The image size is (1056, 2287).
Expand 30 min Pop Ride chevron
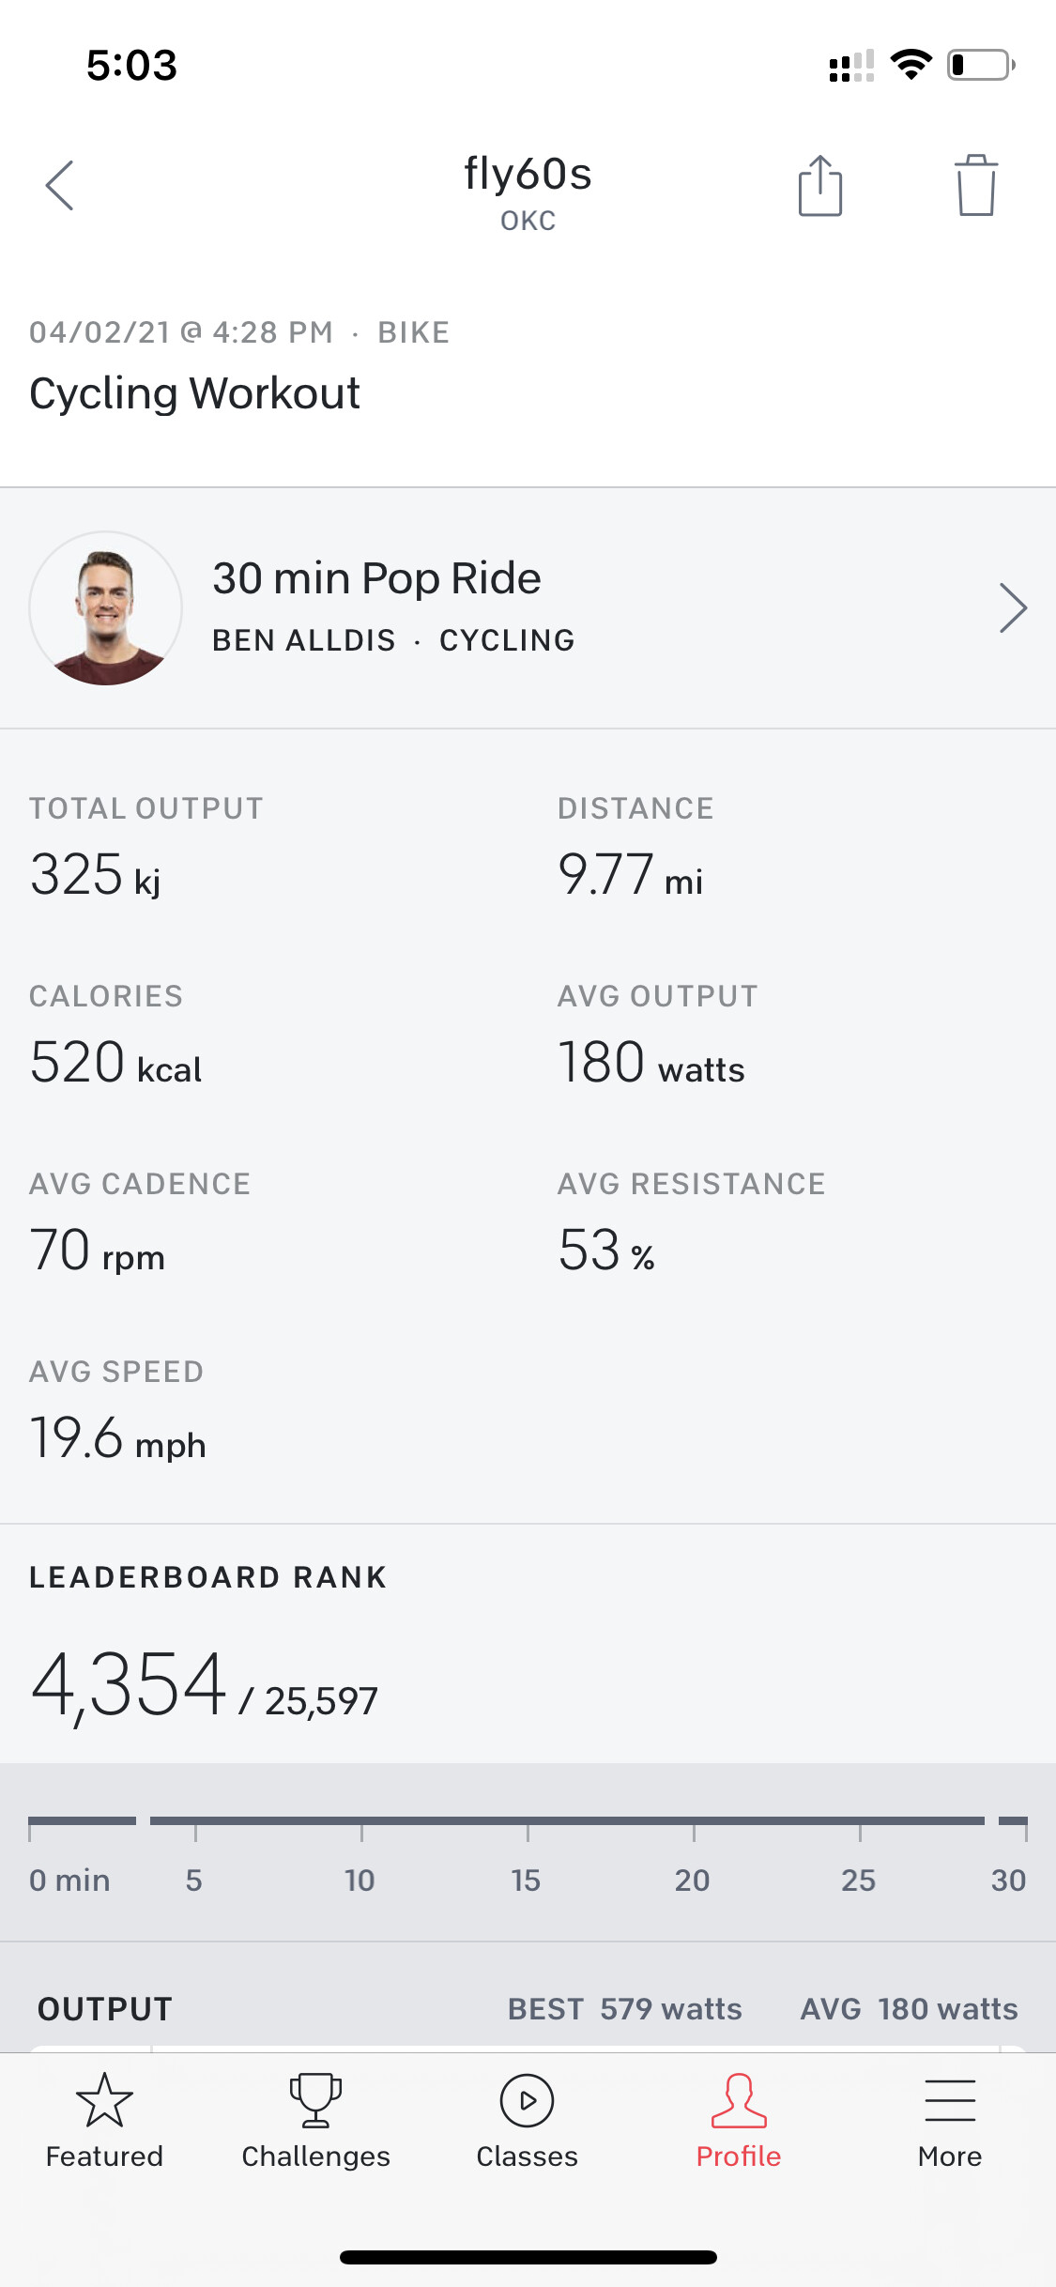[x=1012, y=608]
